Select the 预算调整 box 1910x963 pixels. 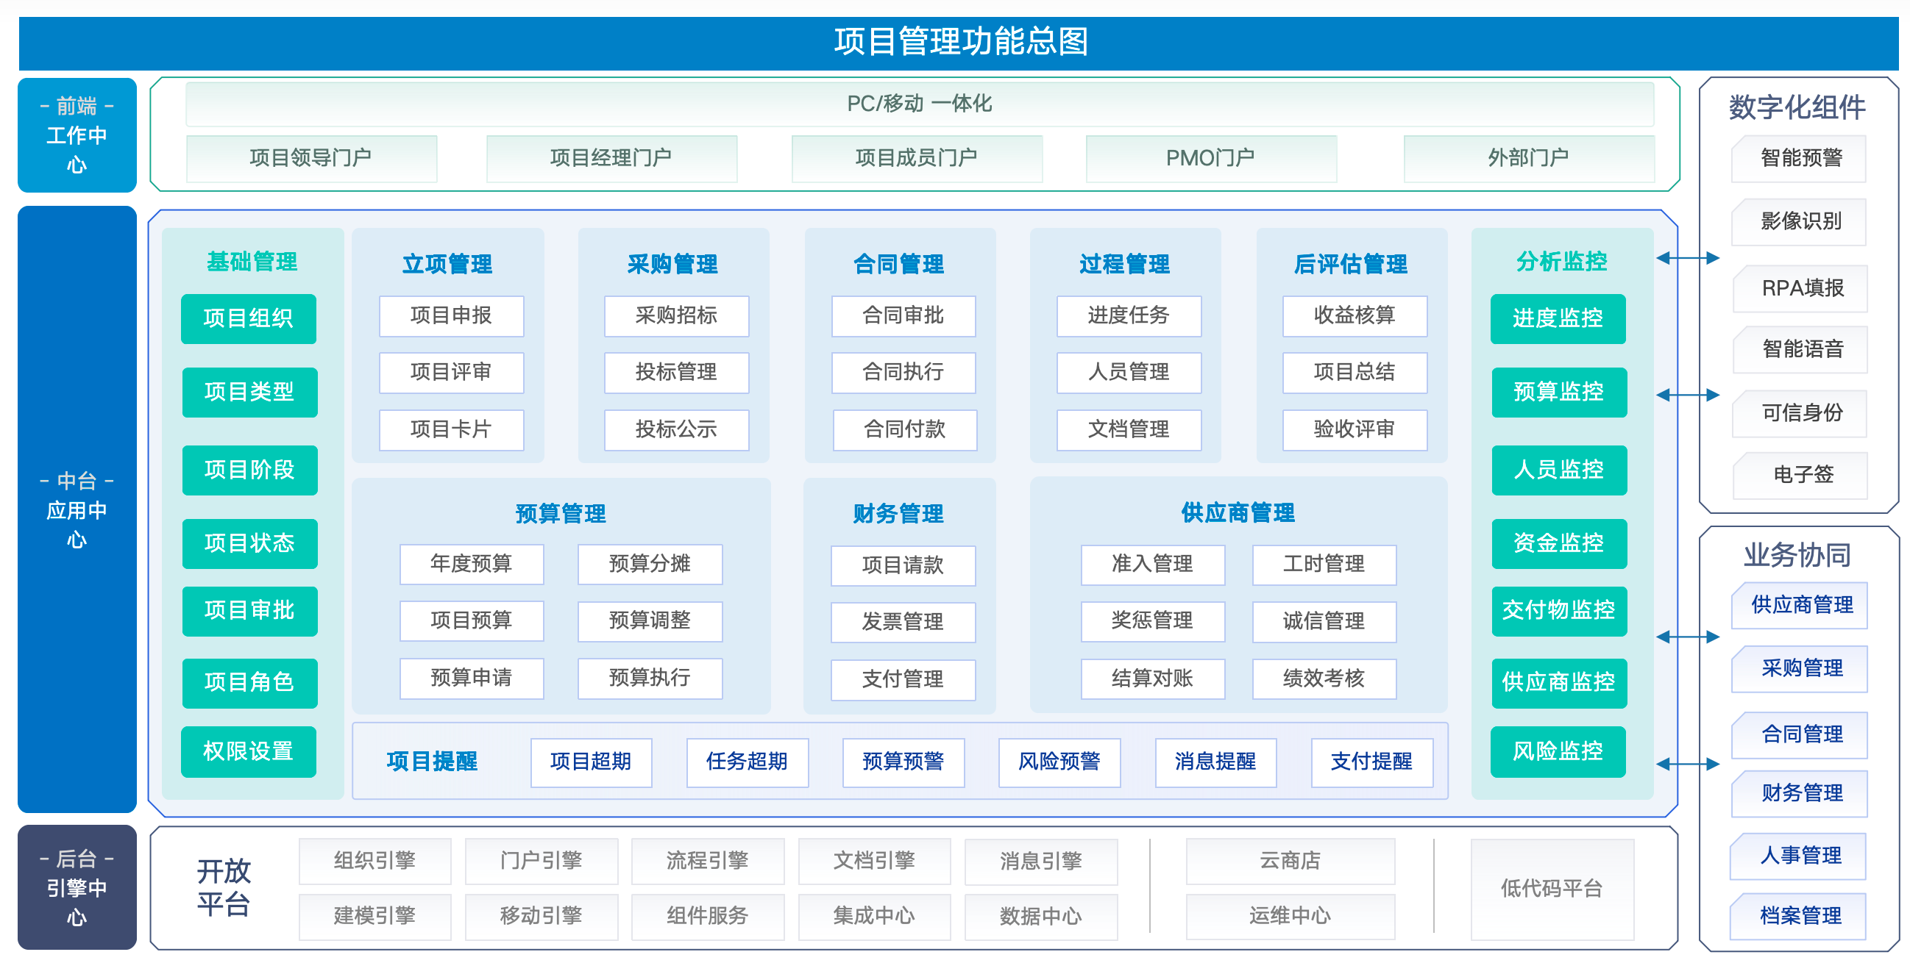coord(650,620)
